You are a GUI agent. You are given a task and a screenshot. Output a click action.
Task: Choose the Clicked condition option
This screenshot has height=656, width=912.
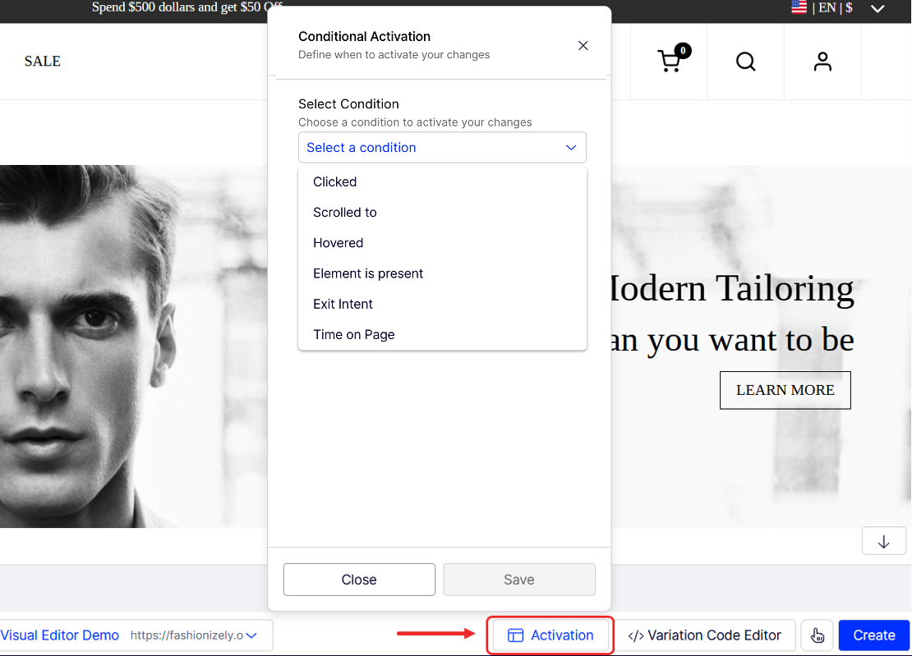(x=335, y=182)
